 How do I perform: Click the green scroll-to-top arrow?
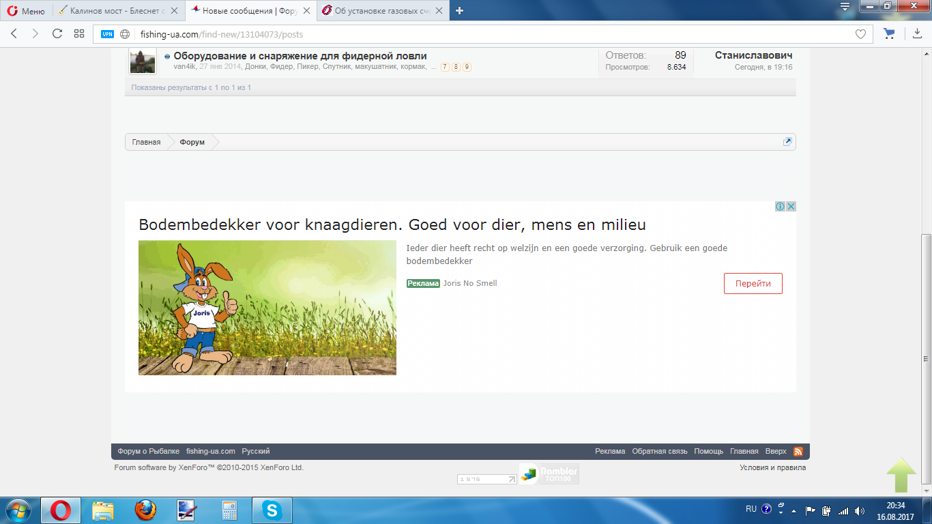point(901,475)
